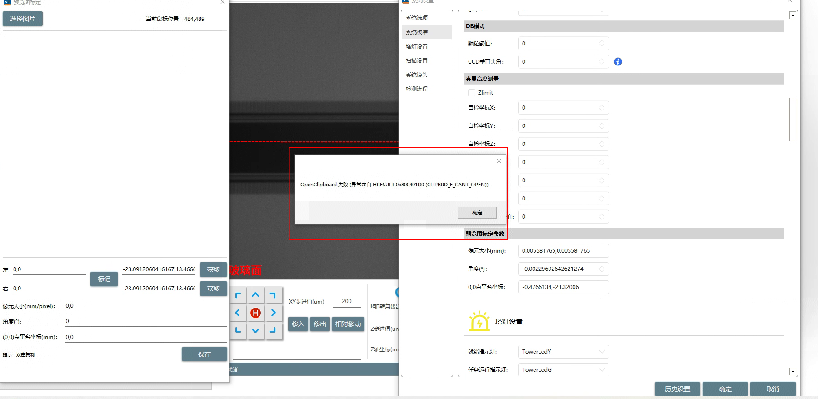Click the DB模式 section header
Viewport: 818px width, 399px height.
point(624,26)
